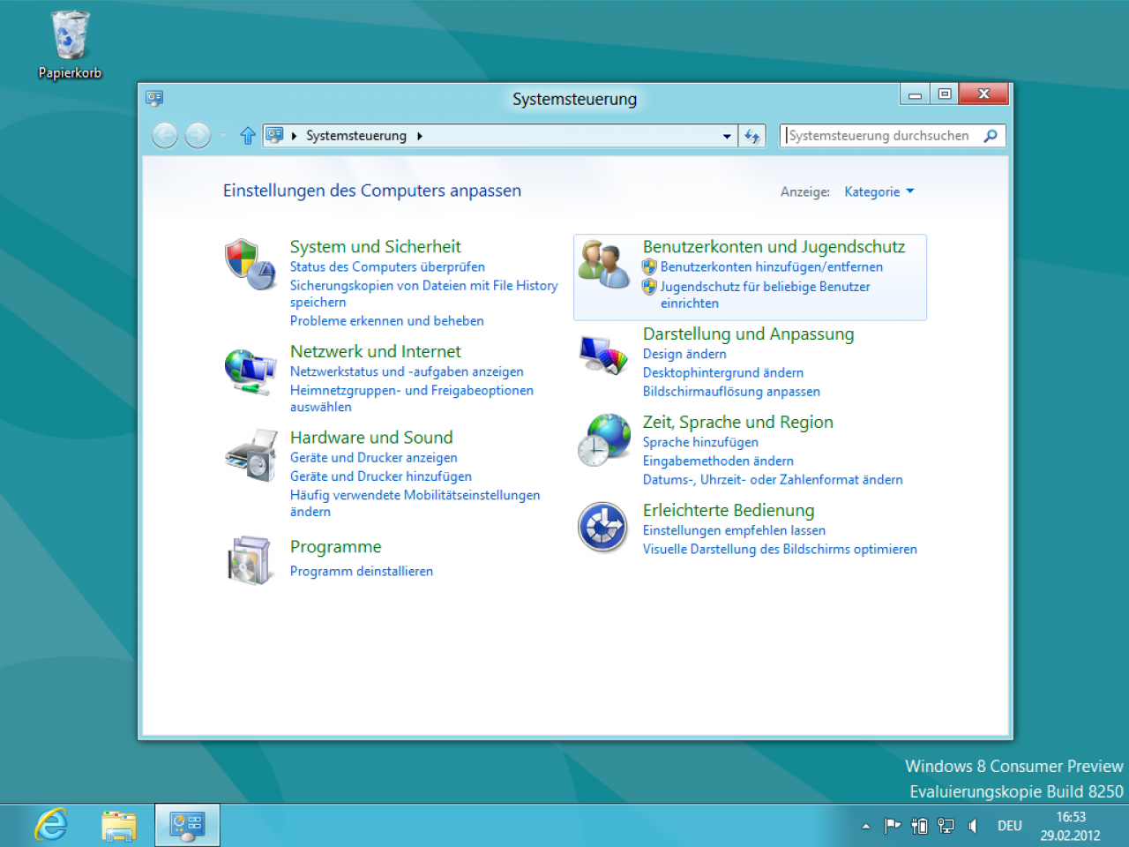Viewport: 1129px width, 847px height.
Task: Click Jugendschutz für beliebige Benutzer einrichten
Action: 765,295
